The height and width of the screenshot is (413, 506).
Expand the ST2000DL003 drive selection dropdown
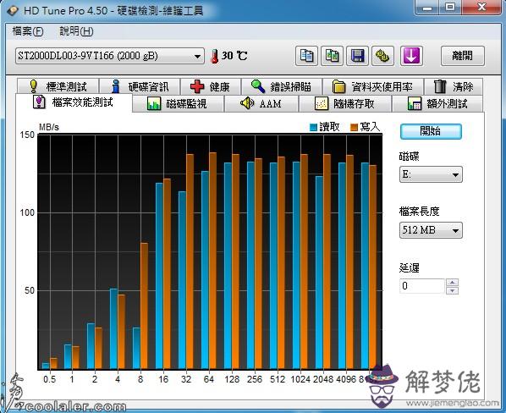point(110,56)
